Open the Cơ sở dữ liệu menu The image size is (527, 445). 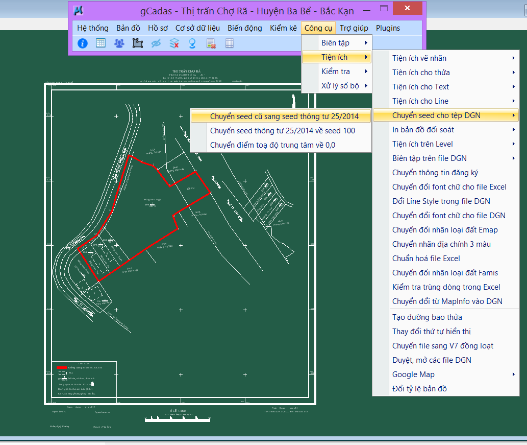tap(197, 28)
